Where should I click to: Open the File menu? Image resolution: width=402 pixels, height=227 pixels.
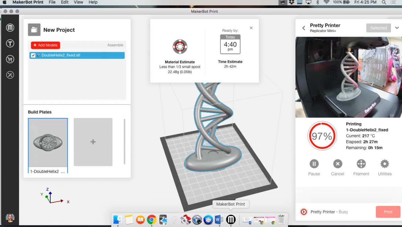(x=52, y=2)
